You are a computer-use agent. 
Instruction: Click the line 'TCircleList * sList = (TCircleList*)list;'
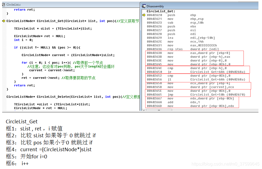coord(53,29)
